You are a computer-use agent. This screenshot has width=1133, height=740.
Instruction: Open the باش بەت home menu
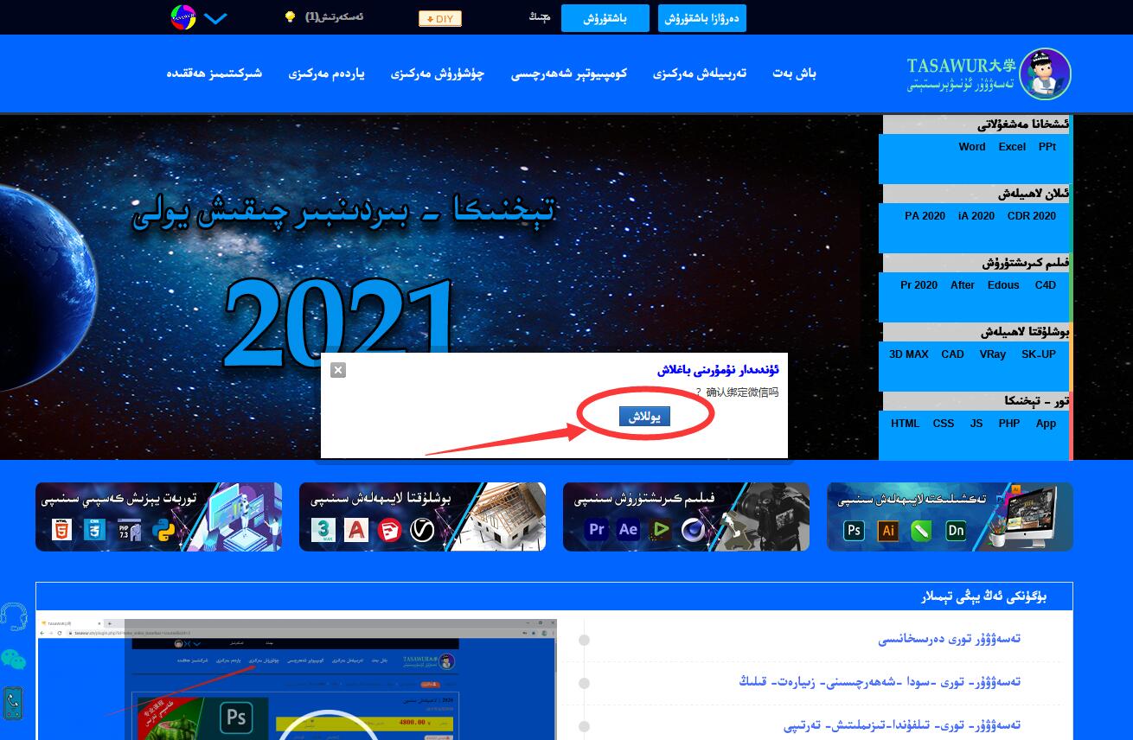(x=794, y=73)
